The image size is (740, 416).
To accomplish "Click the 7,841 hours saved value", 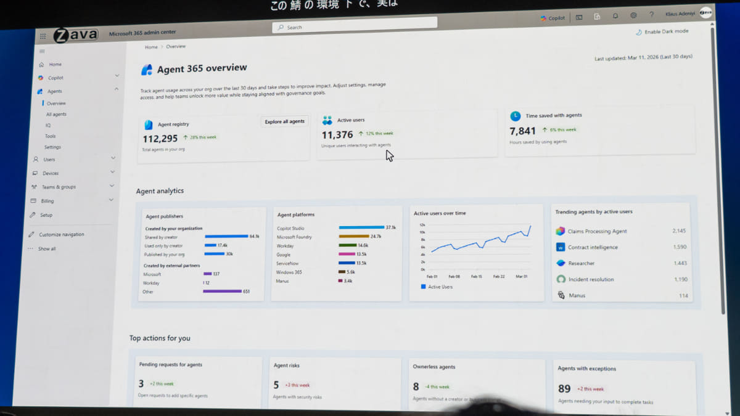I will pos(522,131).
